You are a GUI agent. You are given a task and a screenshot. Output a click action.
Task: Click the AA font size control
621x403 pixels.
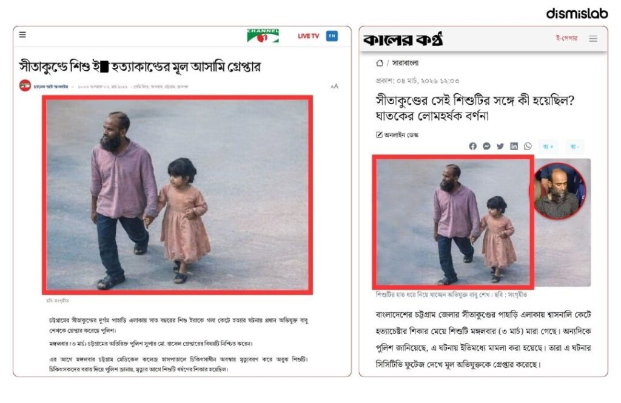[334, 86]
